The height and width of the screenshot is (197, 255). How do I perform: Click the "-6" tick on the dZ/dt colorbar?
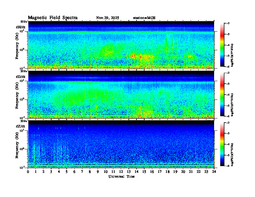coord(228,166)
